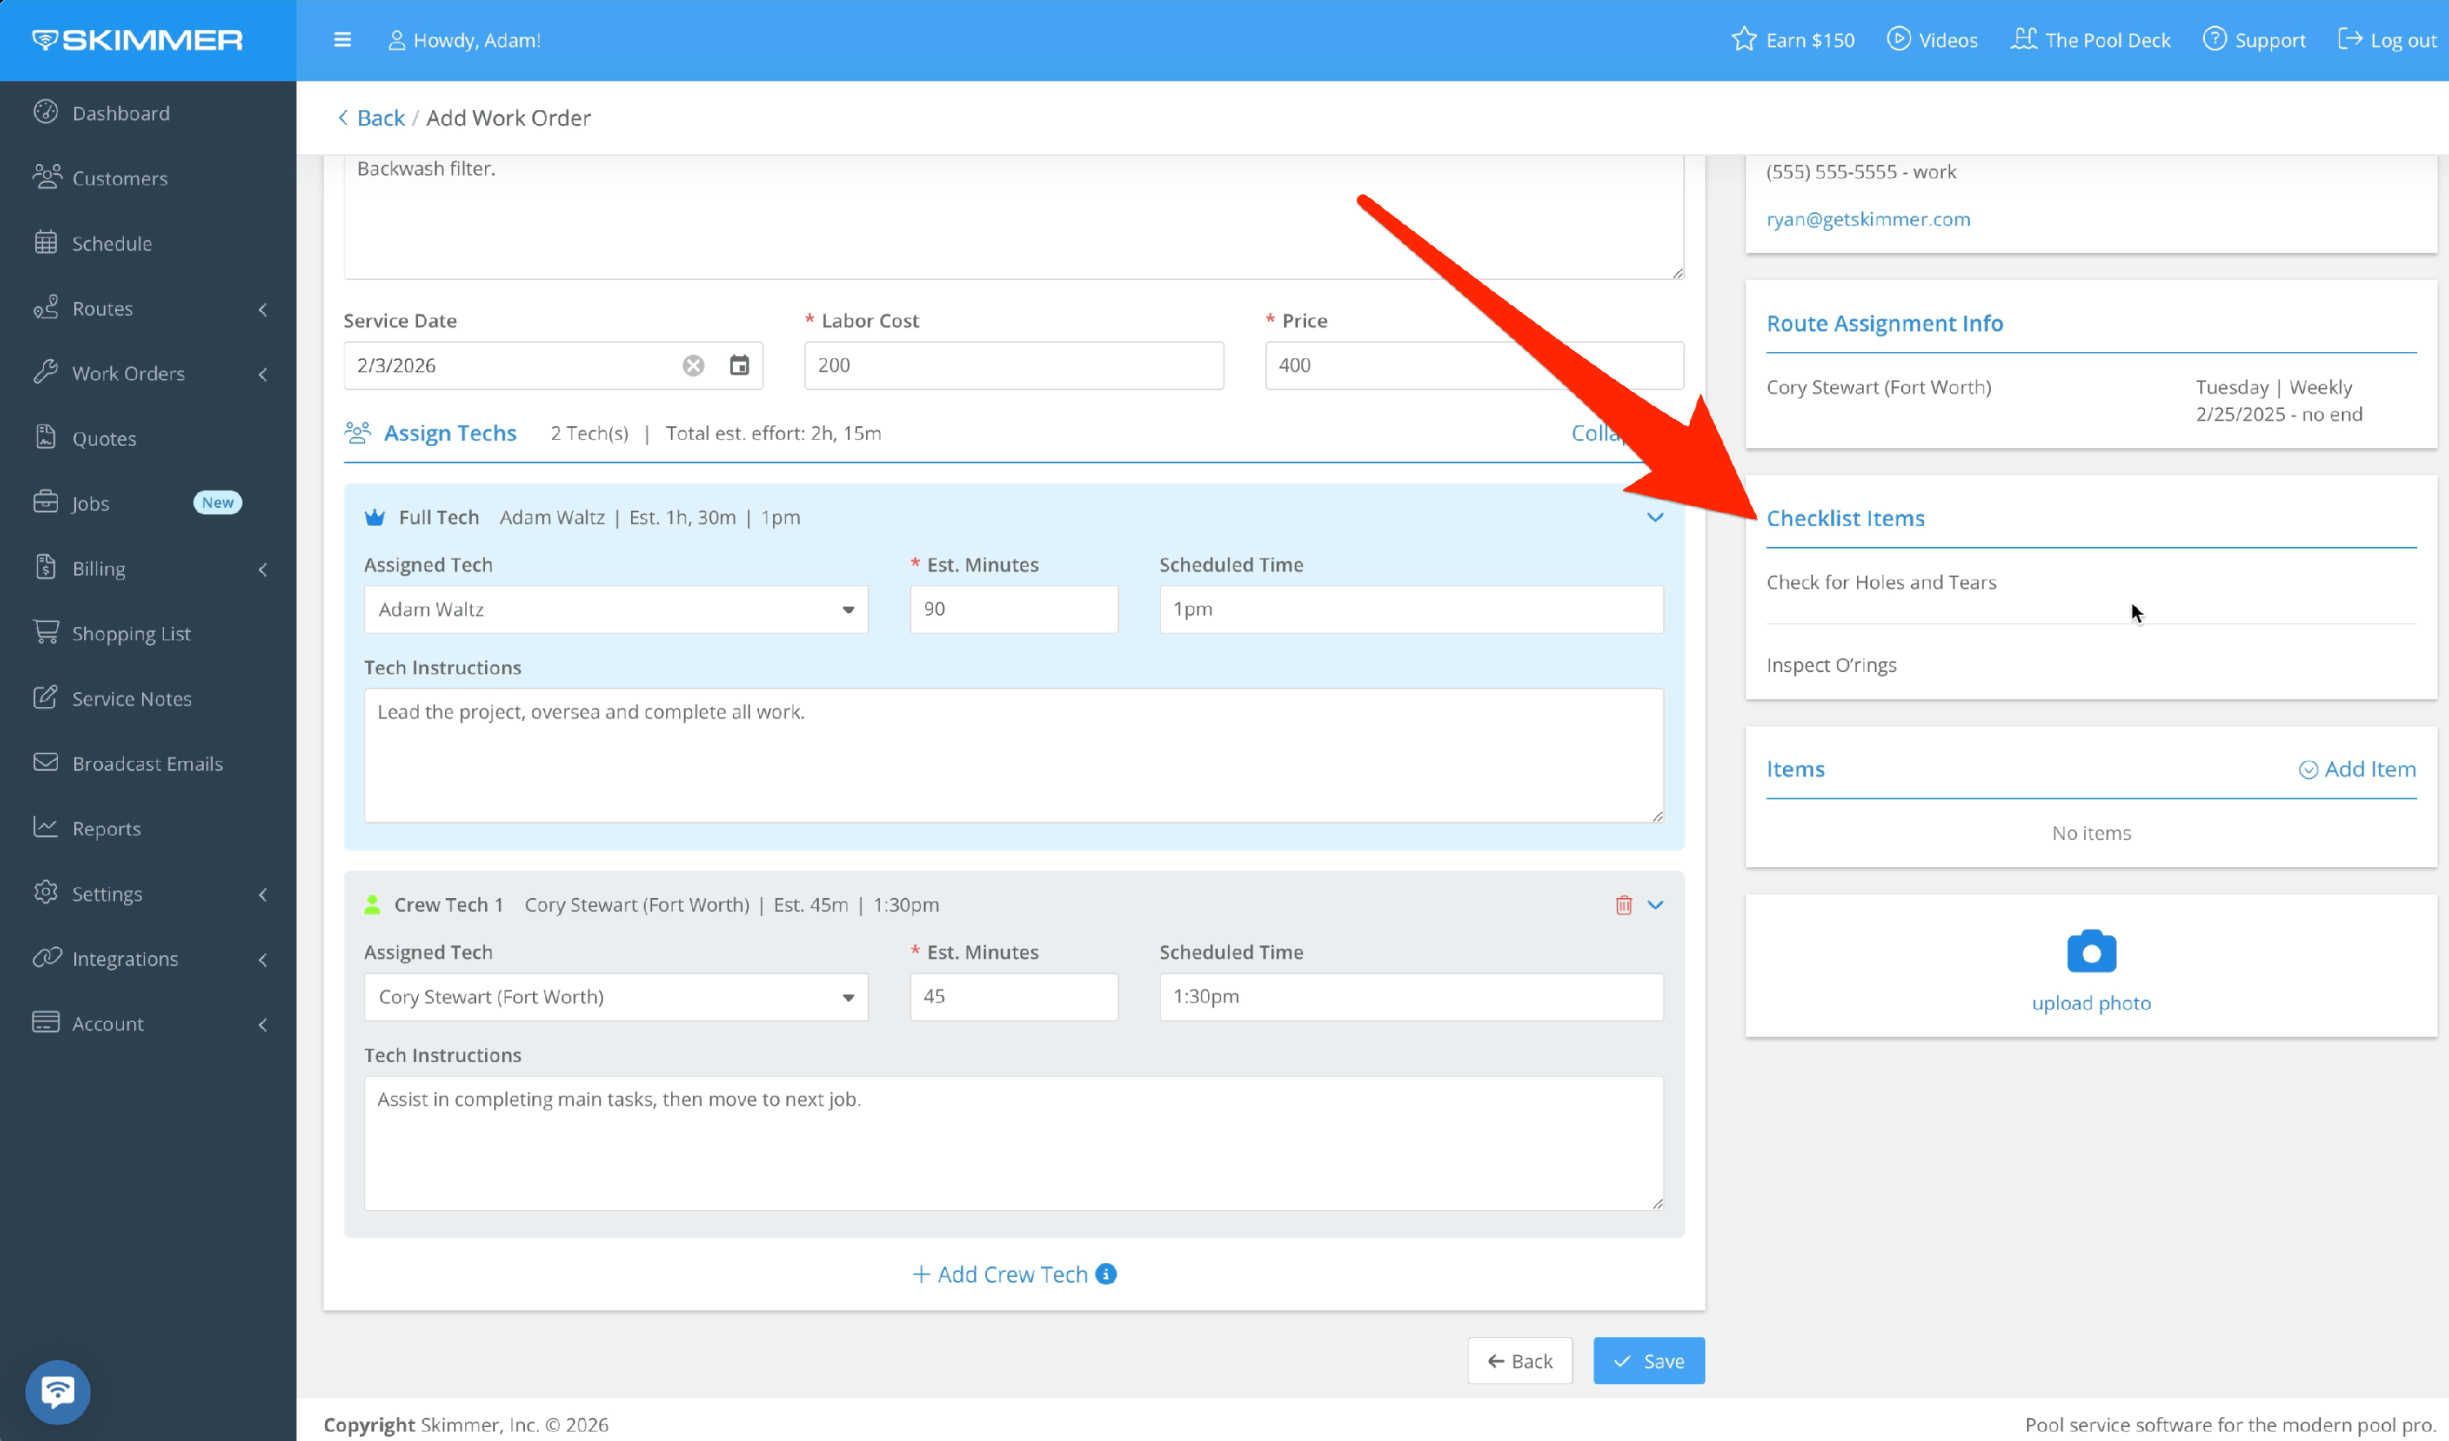
Task: Open Schedule from the sidebar
Action: point(112,243)
